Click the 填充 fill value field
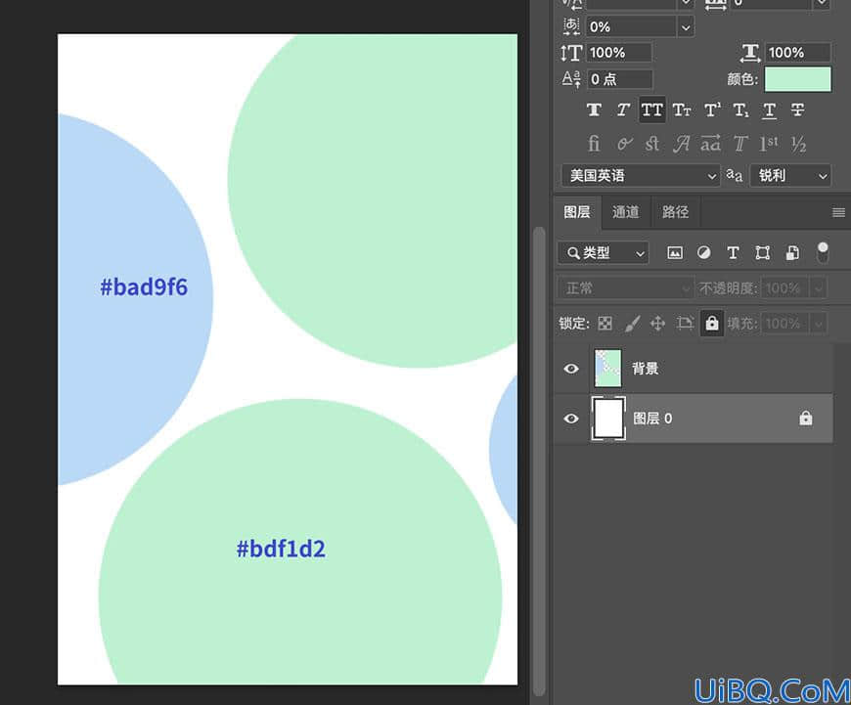 [784, 324]
